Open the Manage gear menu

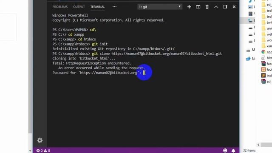[x=40, y=140]
